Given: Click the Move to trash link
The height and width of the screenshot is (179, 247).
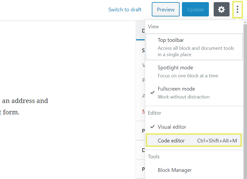Looking at the screenshot, I should tap(143, 111).
